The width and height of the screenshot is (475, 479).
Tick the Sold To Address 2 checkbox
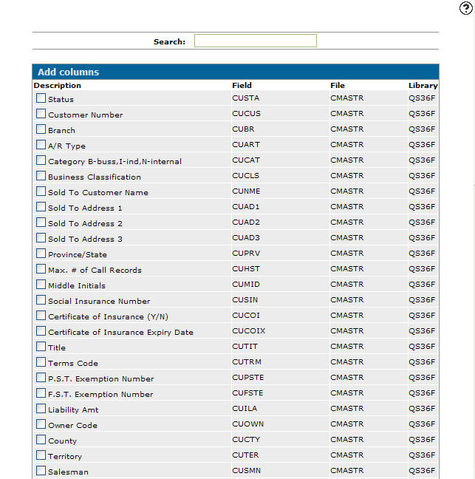pos(41,222)
